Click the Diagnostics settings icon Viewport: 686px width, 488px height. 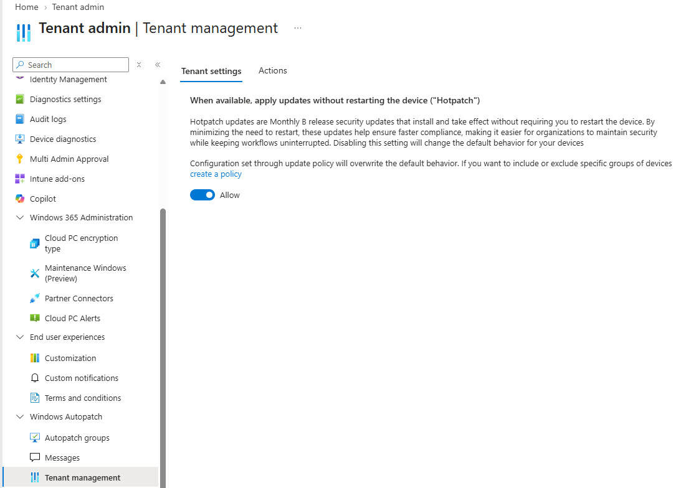tap(20, 99)
